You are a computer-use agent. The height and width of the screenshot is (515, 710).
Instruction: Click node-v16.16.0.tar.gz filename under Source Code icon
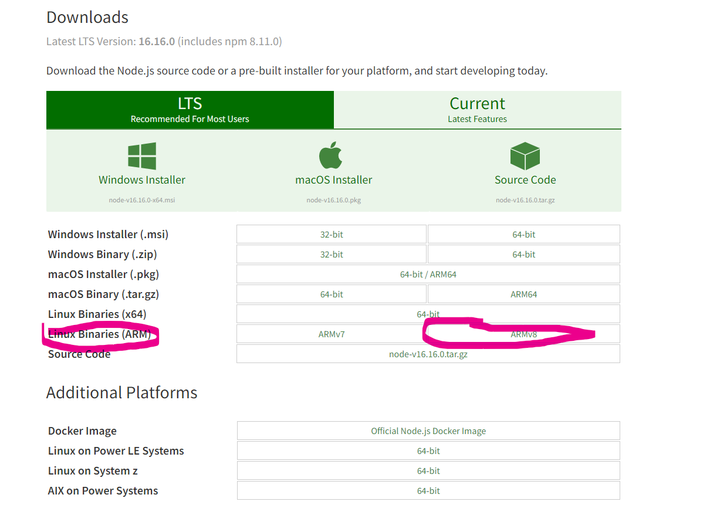(525, 200)
